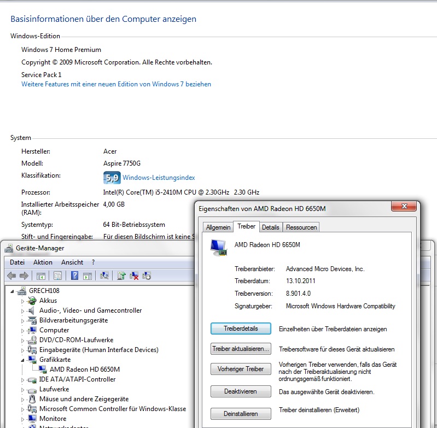Viewport: 437px width, 428px height.
Task: Close the AMD Radeon properties dialog
Action: pos(404,206)
